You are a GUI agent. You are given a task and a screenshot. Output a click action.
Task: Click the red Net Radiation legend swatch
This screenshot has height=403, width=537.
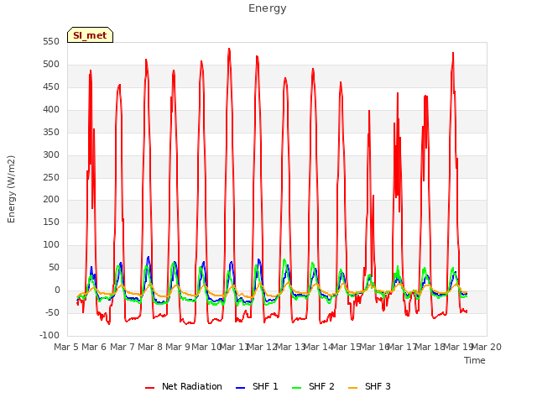[149, 388]
